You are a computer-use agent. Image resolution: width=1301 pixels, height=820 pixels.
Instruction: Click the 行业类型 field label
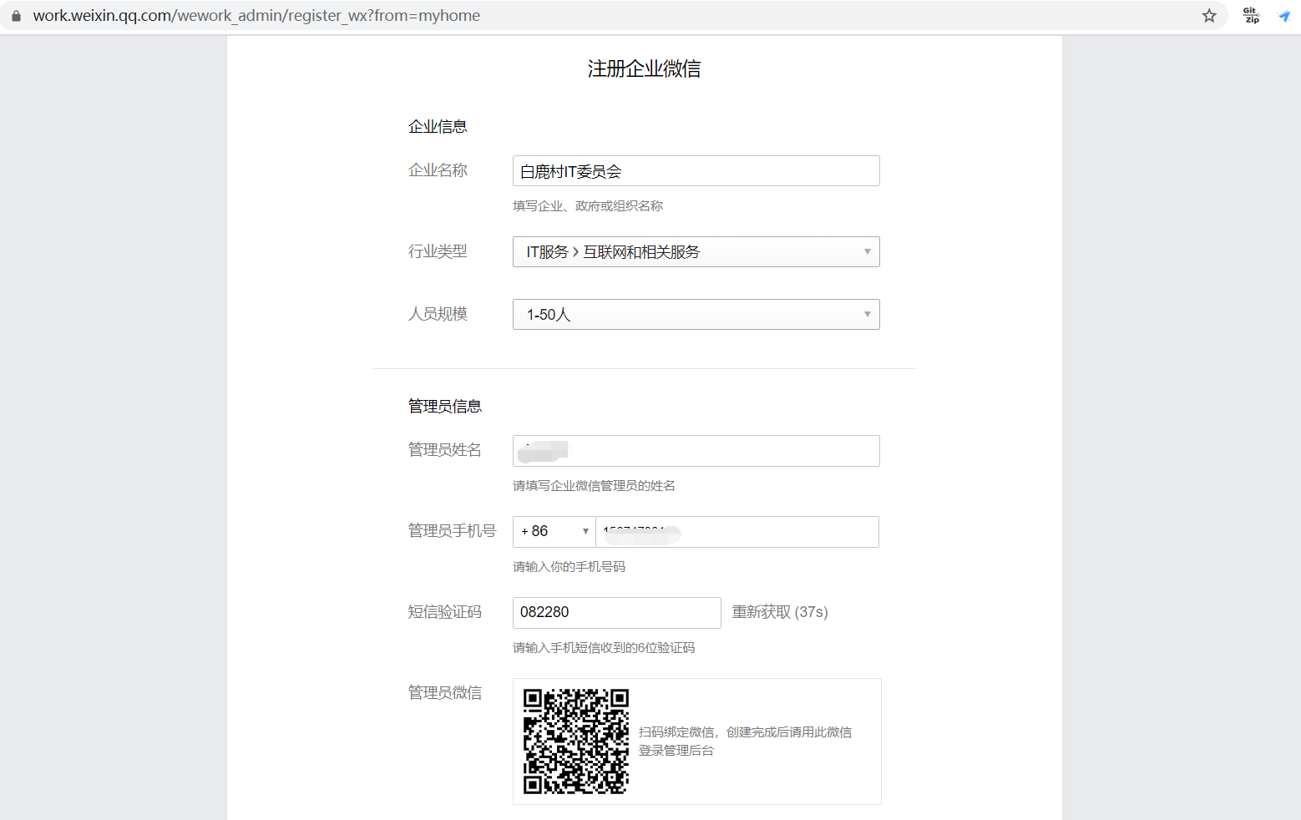click(x=438, y=251)
